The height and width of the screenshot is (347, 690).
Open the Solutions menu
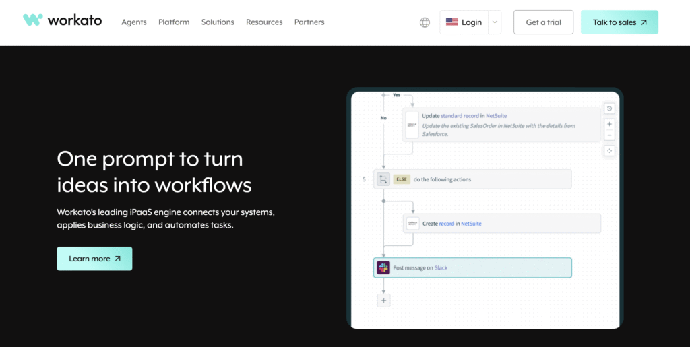[x=218, y=22]
